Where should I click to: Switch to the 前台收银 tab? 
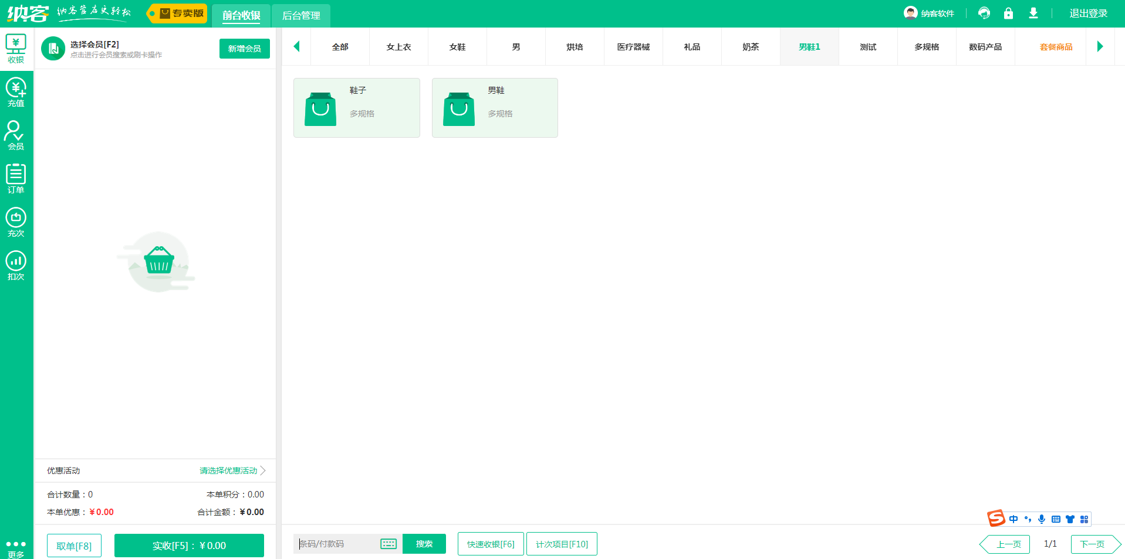(x=241, y=15)
